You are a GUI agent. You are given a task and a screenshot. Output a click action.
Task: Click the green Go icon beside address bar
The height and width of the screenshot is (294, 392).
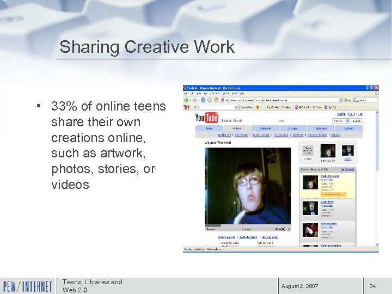coord(346,100)
